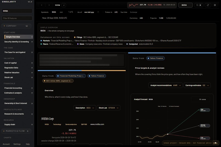The image size is (221, 147).
Task: Click the sidebar NVDA symbol field
Action: pyautogui.click(x=17, y=11)
